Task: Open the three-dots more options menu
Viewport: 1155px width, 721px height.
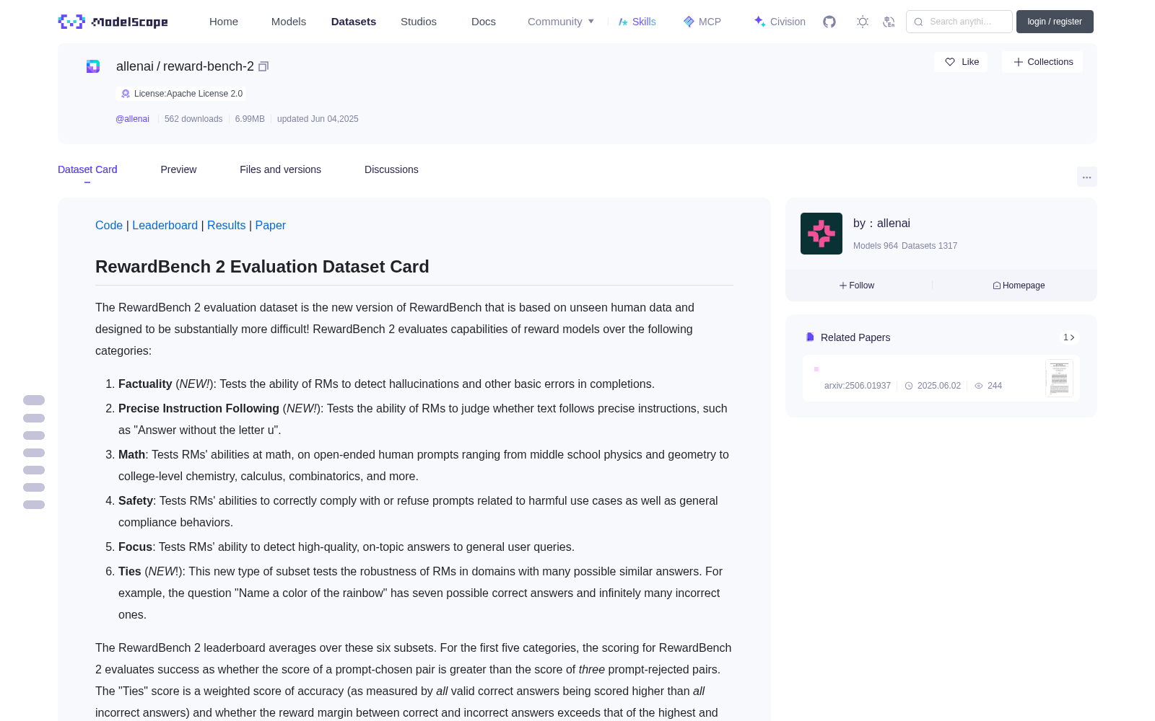Action: (1087, 177)
